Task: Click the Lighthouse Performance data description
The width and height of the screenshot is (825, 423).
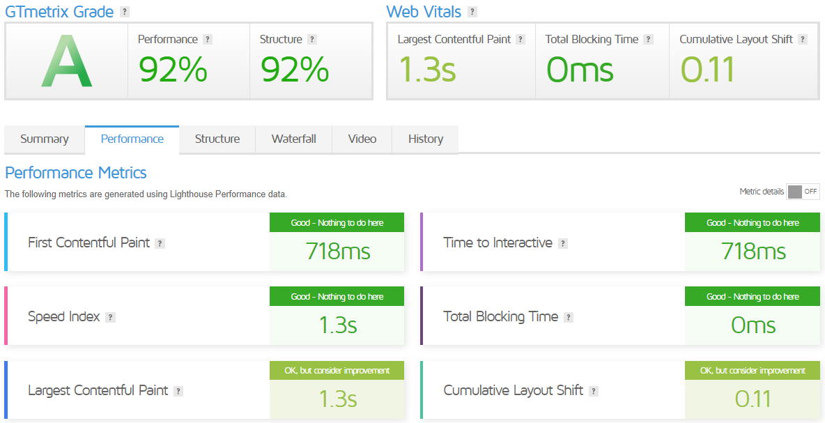Action: click(146, 194)
